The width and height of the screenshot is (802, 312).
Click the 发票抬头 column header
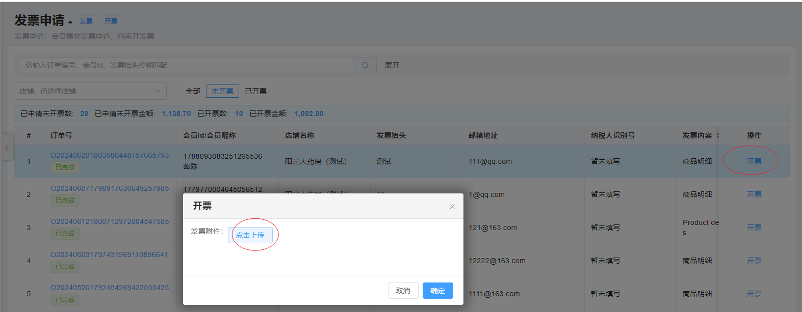tap(391, 135)
